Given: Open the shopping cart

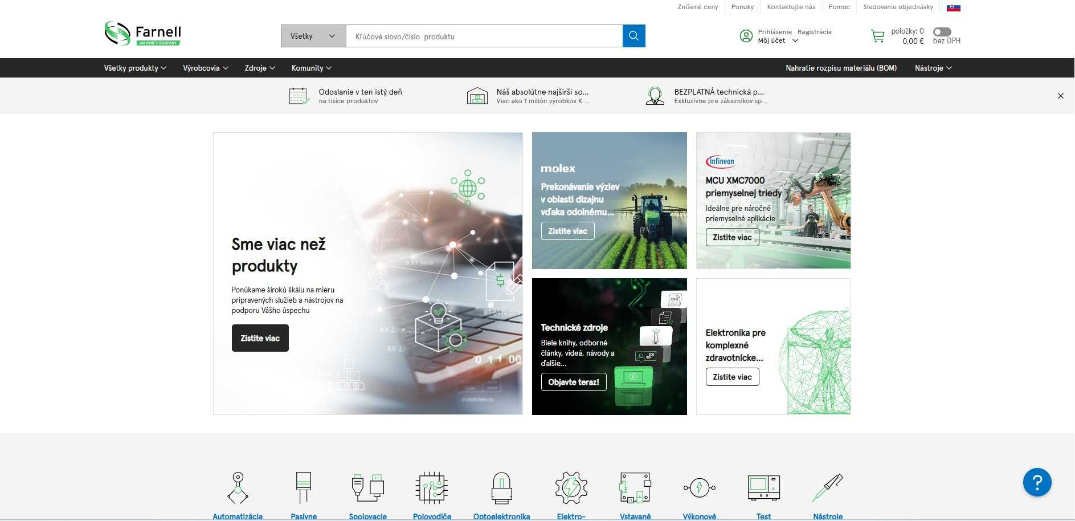Looking at the screenshot, I should click(x=877, y=36).
